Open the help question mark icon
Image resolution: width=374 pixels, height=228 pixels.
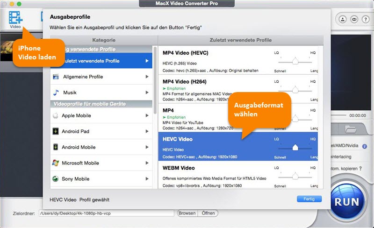point(366,19)
